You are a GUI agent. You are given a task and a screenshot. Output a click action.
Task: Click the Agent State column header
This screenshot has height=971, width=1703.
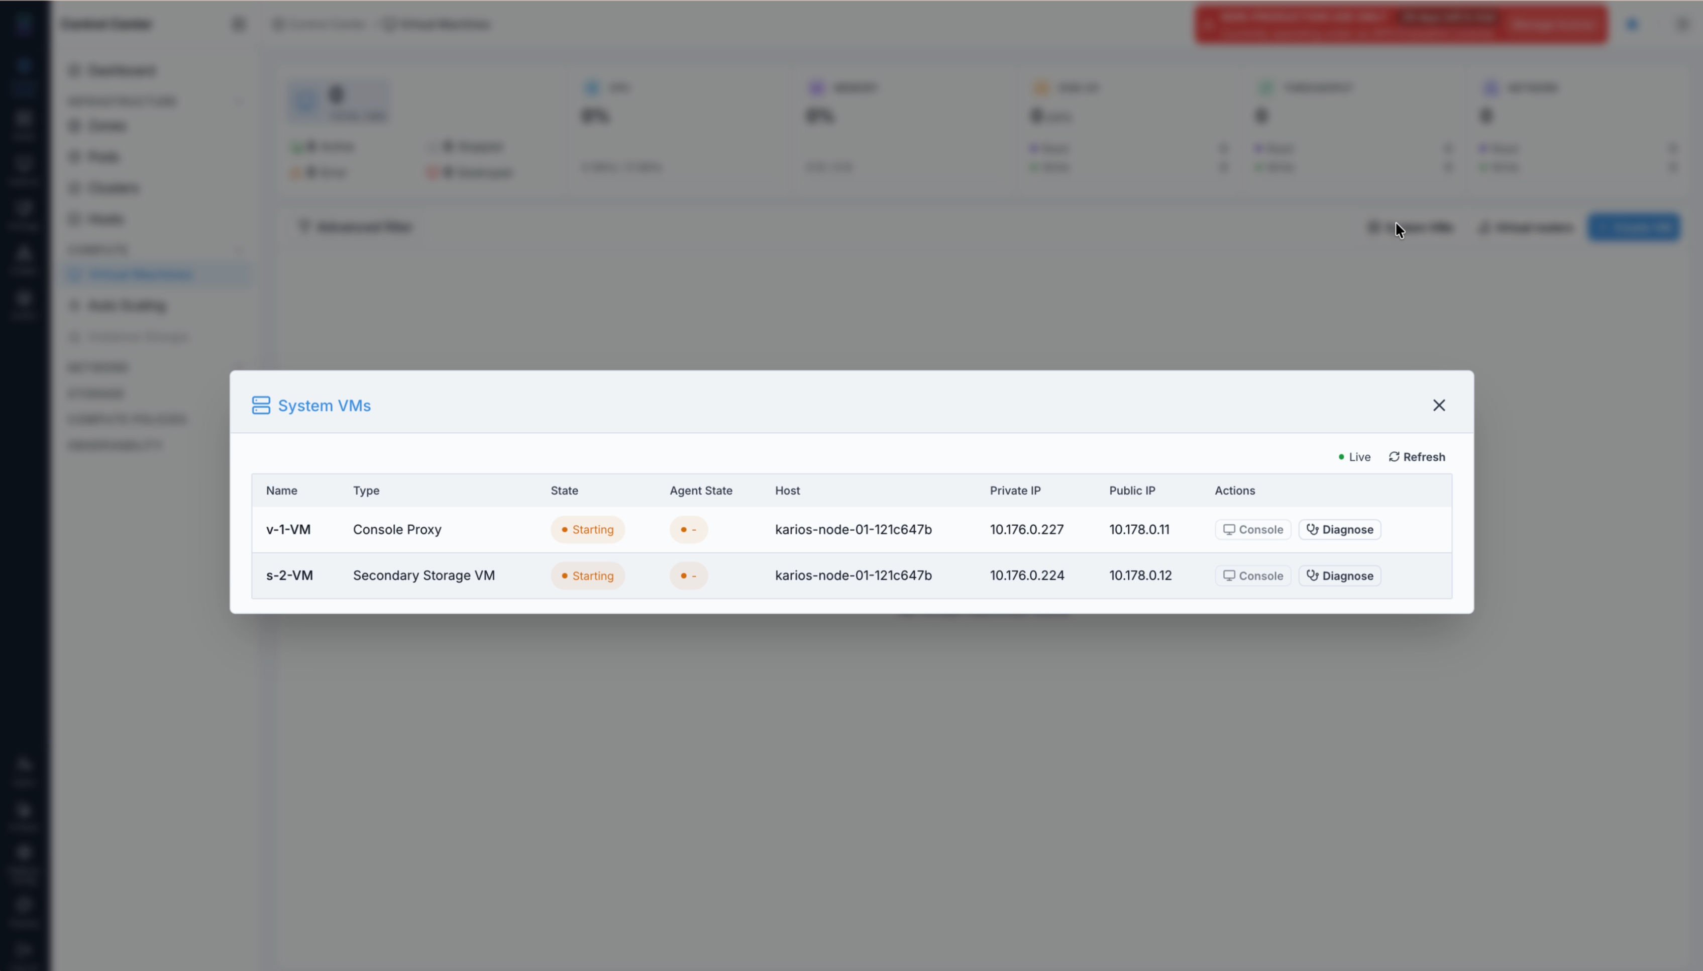click(x=700, y=491)
